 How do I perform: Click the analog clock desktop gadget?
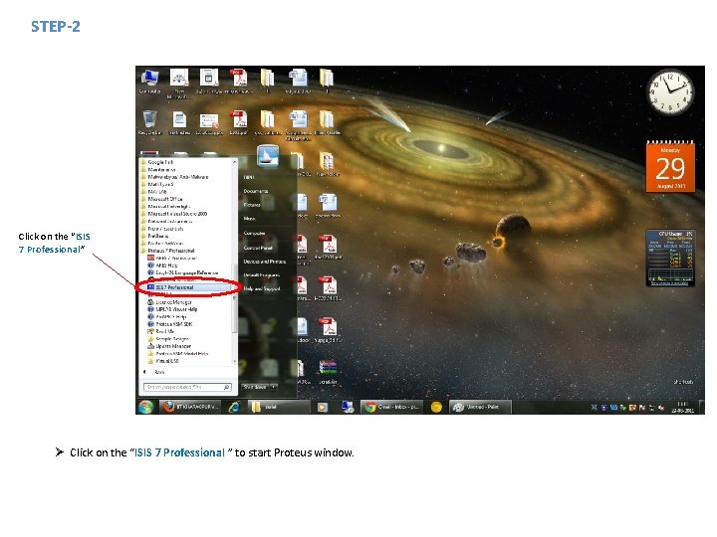pyautogui.click(x=670, y=91)
